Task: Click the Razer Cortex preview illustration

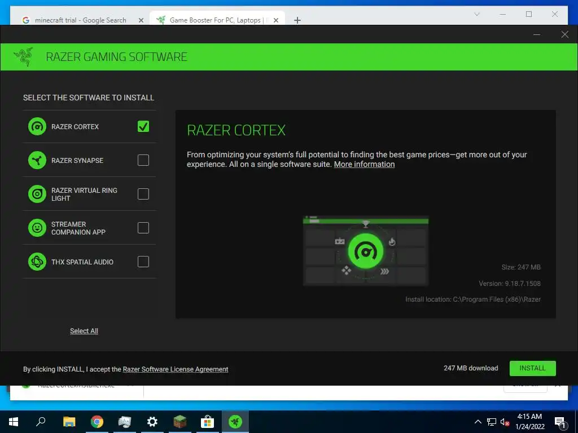Action: [366, 251]
